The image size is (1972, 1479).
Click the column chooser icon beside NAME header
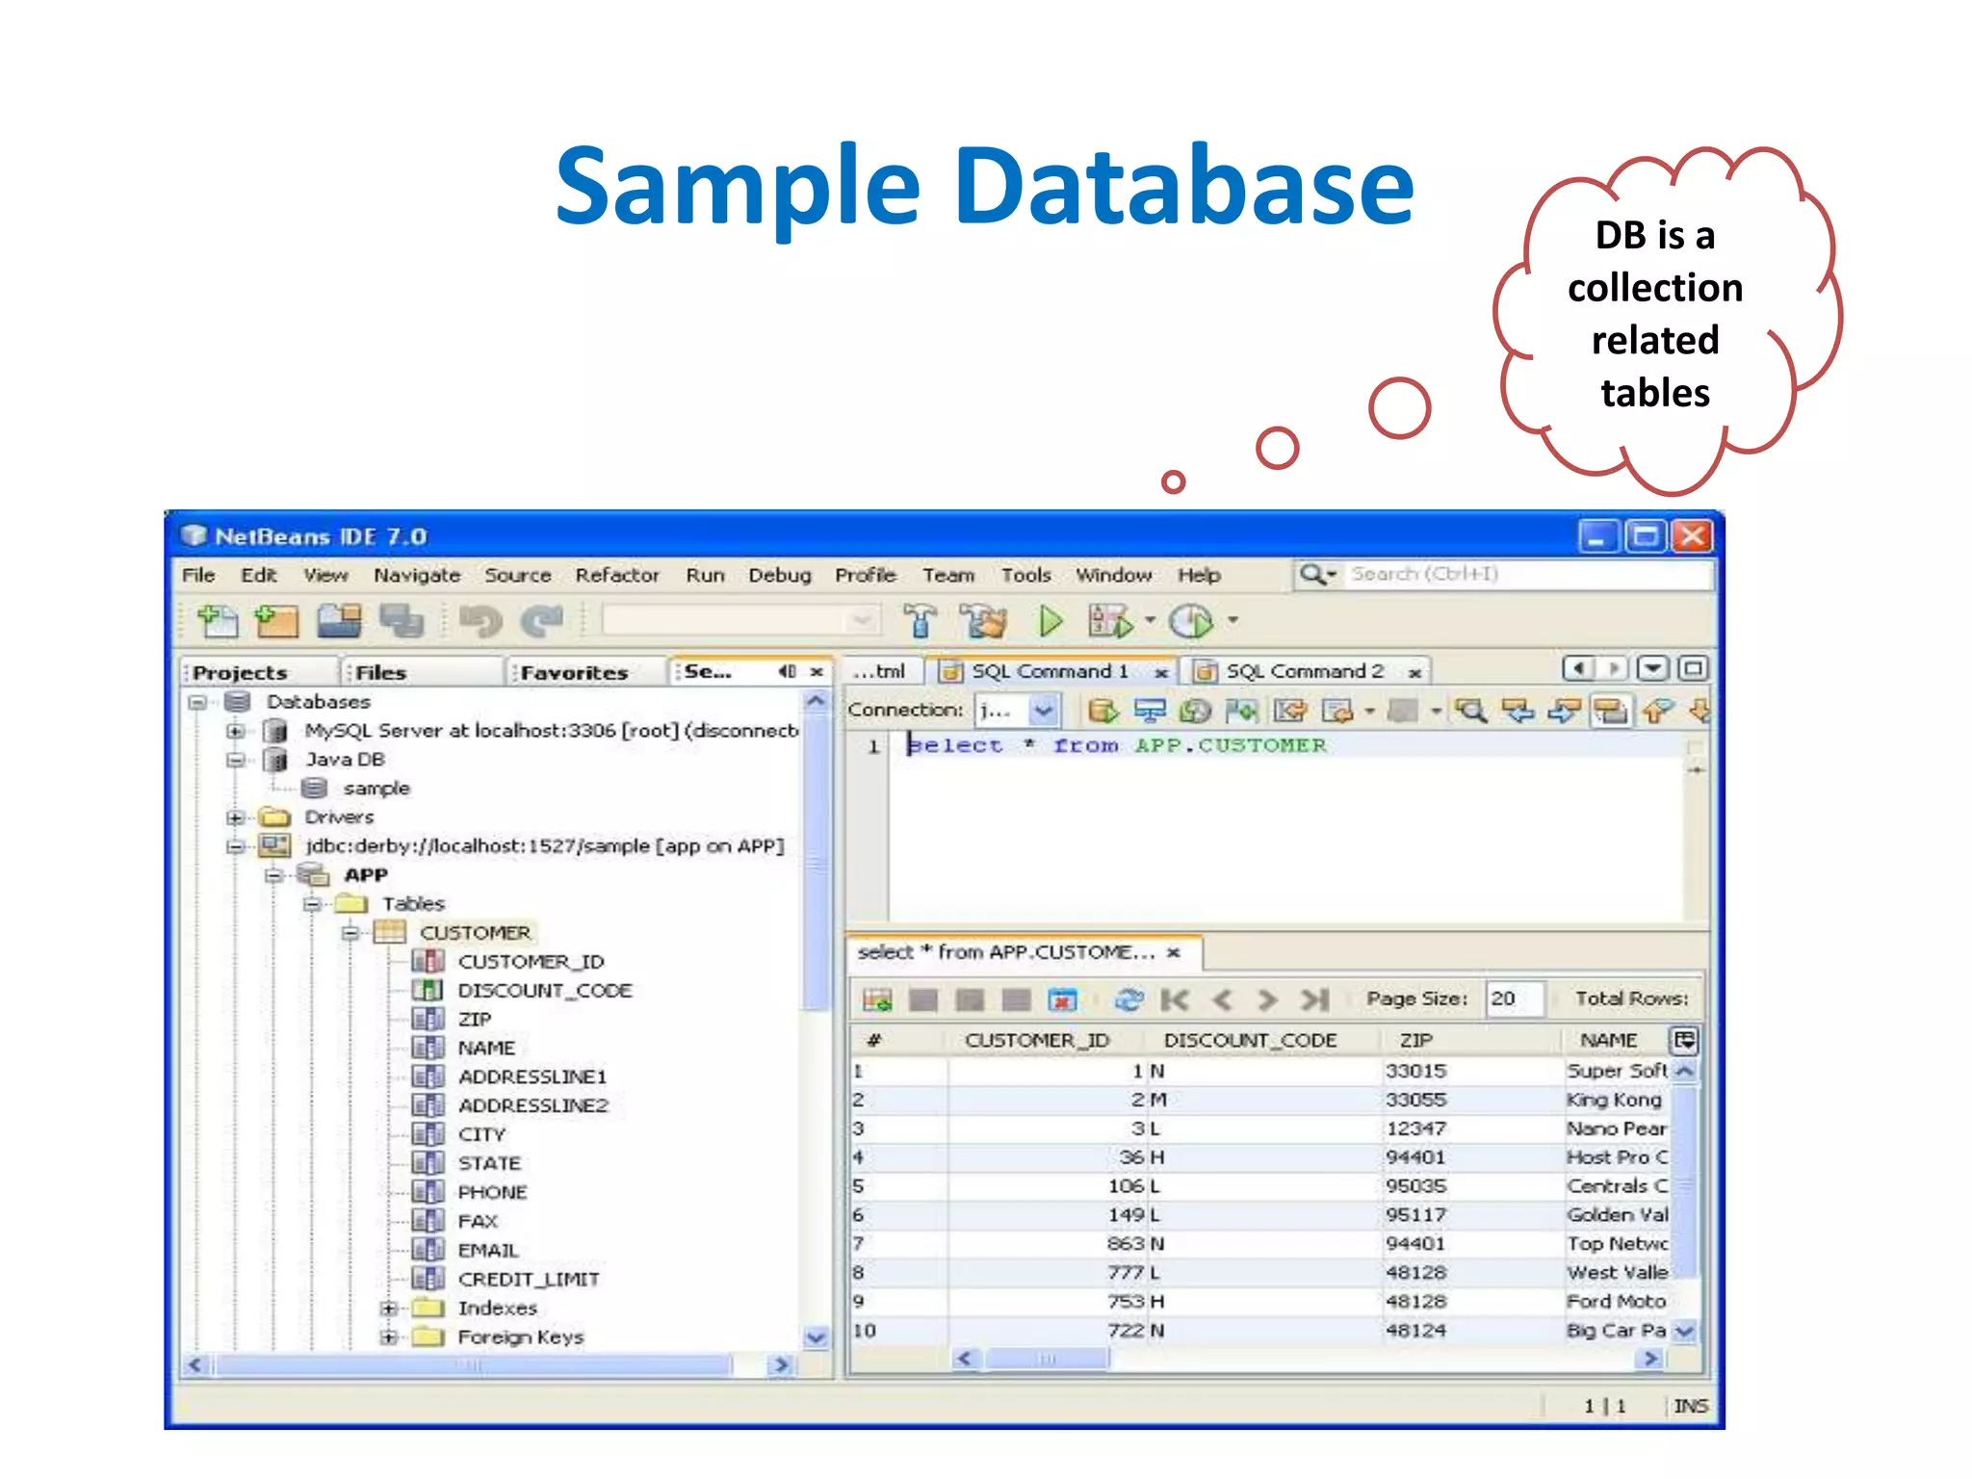pyautogui.click(x=1684, y=1040)
